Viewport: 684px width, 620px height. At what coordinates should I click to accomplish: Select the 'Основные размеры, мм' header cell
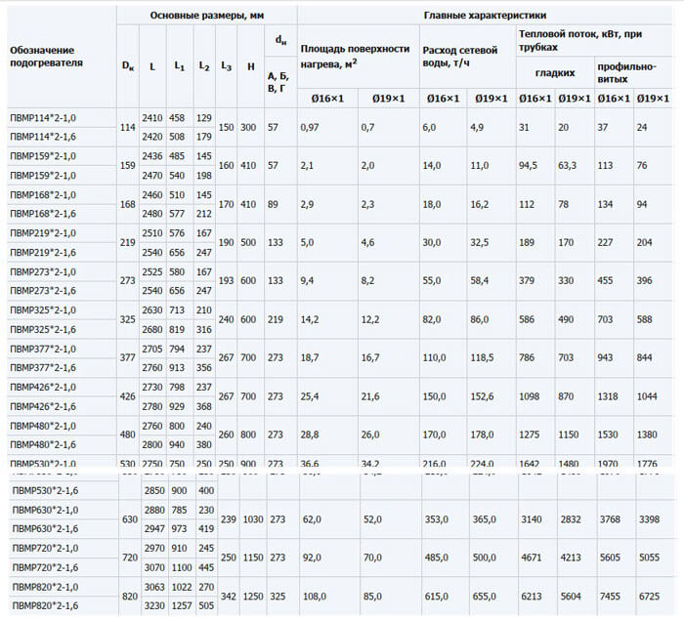click(x=206, y=17)
